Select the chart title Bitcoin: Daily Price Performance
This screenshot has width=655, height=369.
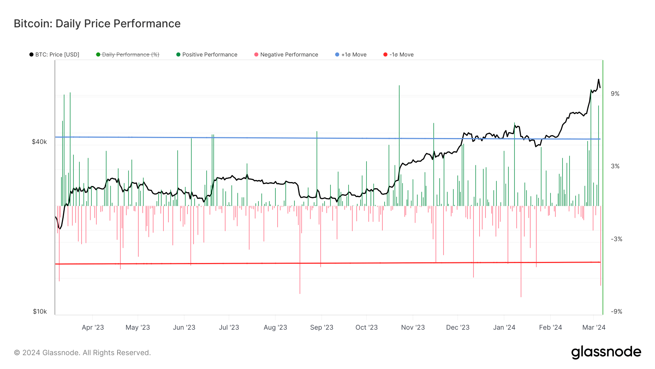tap(97, 23)
